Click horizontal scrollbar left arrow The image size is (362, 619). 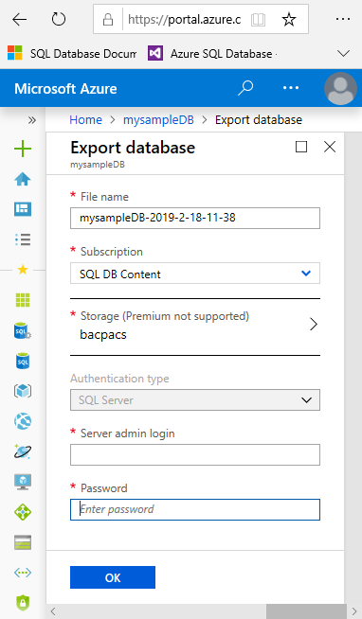click(53, 611)
